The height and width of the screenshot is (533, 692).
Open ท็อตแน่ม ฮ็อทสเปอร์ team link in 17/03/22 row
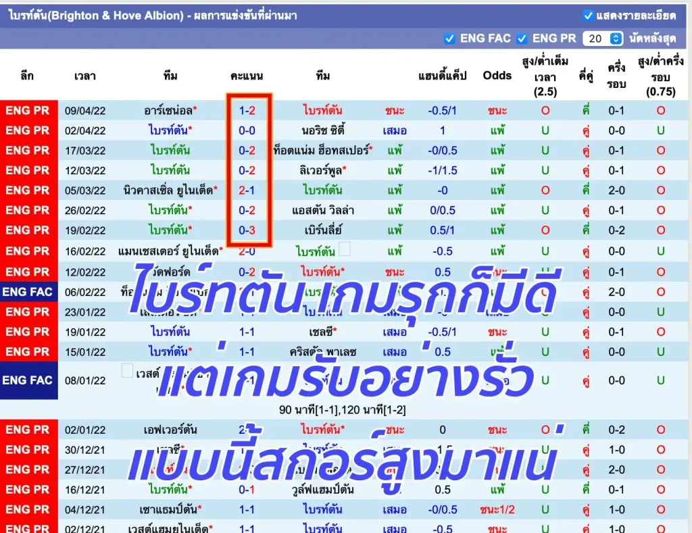point(322,151)
